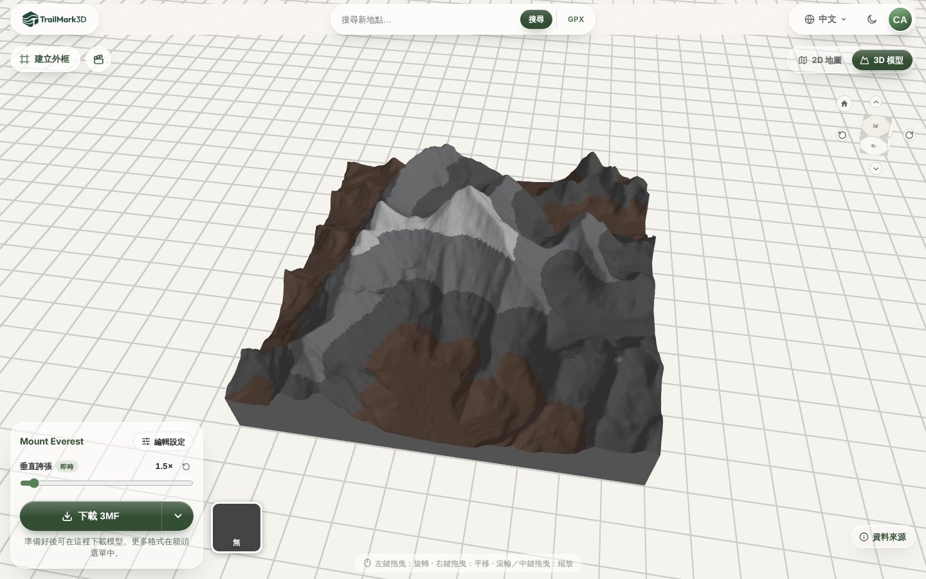
Task: Download the 3MF model
Action: [x=91, y=516]
